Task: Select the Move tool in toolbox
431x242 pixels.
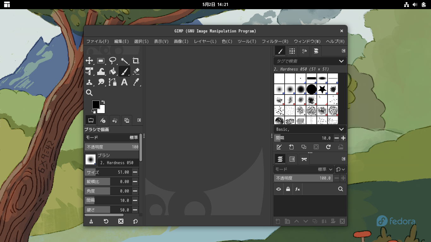Action: tap(89, 61)
